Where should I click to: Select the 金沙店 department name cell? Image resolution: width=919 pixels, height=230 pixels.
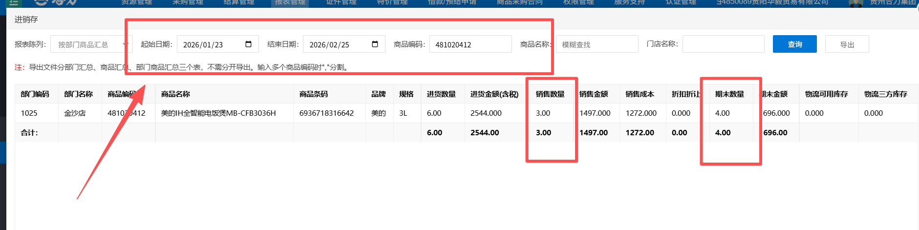[x=75, y=113]
